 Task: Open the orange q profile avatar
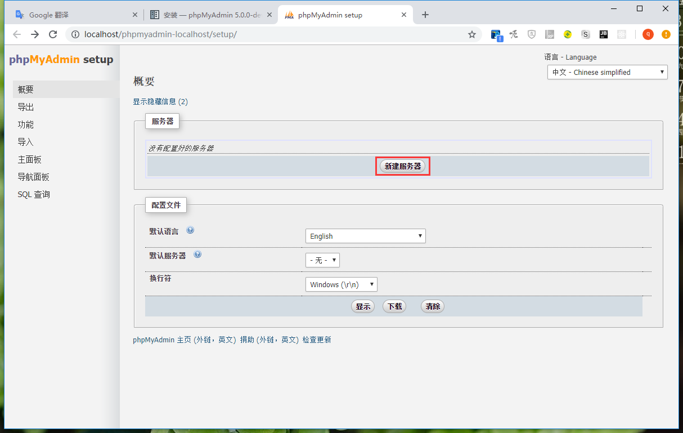[648, 34]
